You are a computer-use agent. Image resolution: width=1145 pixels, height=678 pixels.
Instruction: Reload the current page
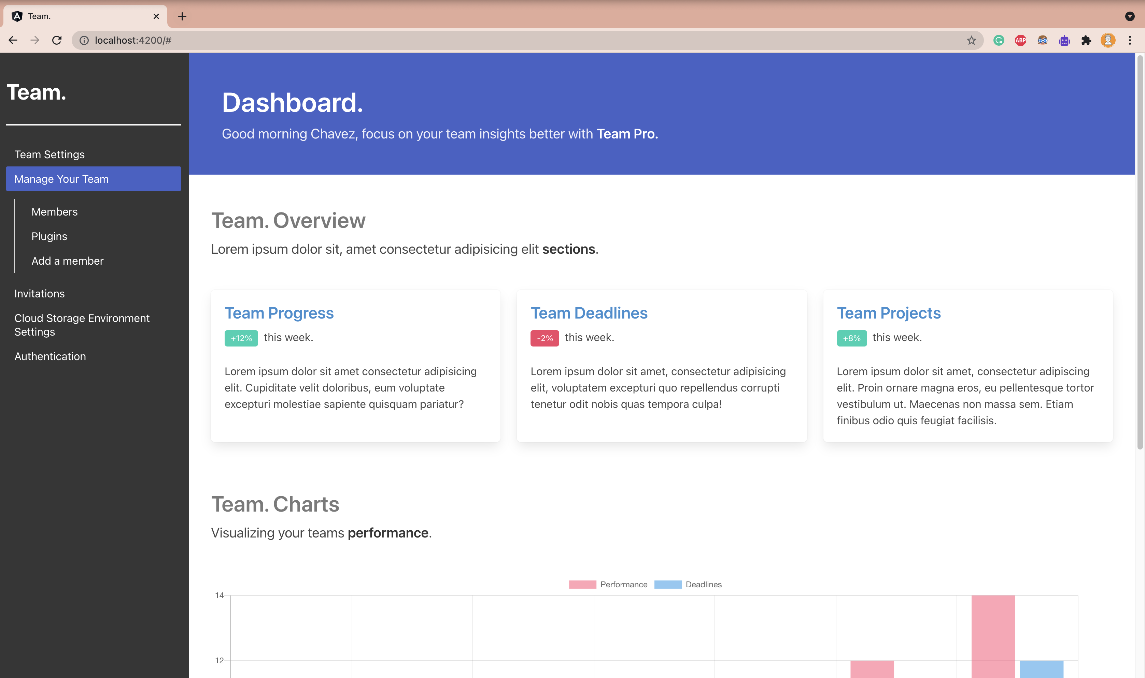point(57,40)
